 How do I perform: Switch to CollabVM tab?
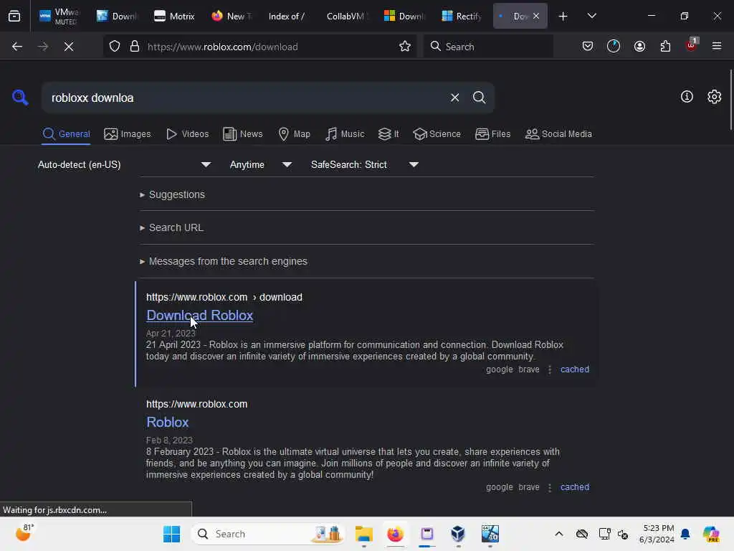click(345, 17)
